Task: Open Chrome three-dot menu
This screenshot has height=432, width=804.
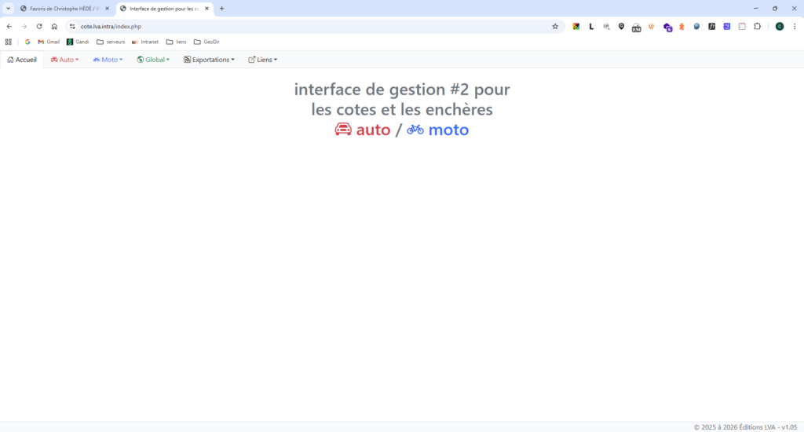Action: click(794, 26)
